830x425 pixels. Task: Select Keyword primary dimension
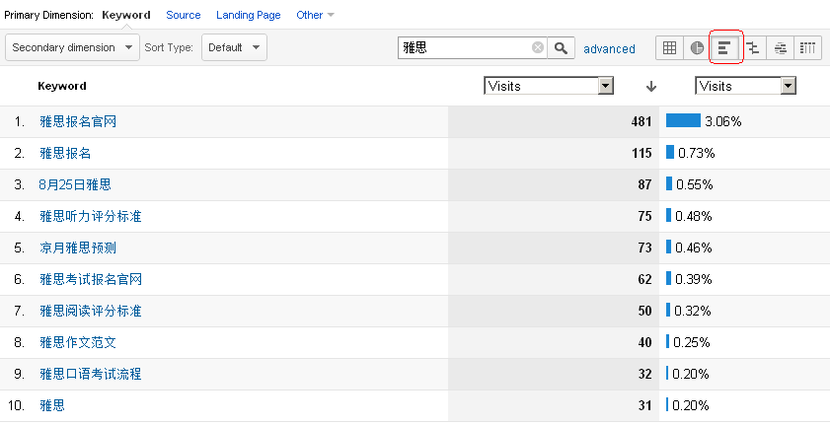(x=126, y=15)
